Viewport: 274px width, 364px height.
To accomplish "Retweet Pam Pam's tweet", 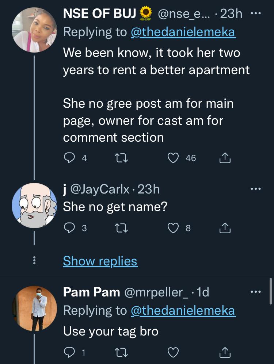I will 121,353.
